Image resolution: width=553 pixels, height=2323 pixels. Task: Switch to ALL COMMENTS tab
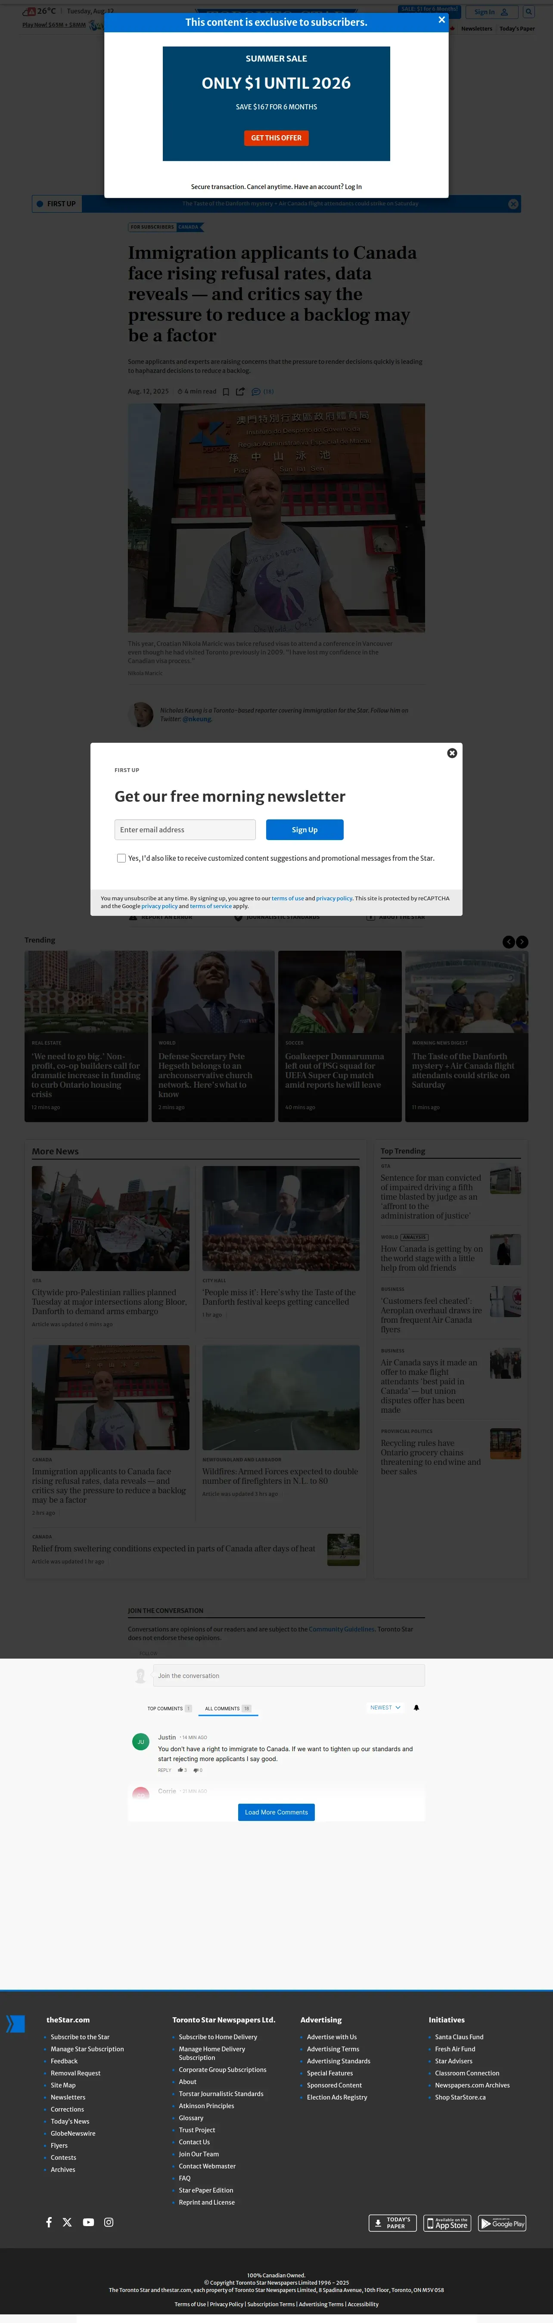tap(227, 1709)
